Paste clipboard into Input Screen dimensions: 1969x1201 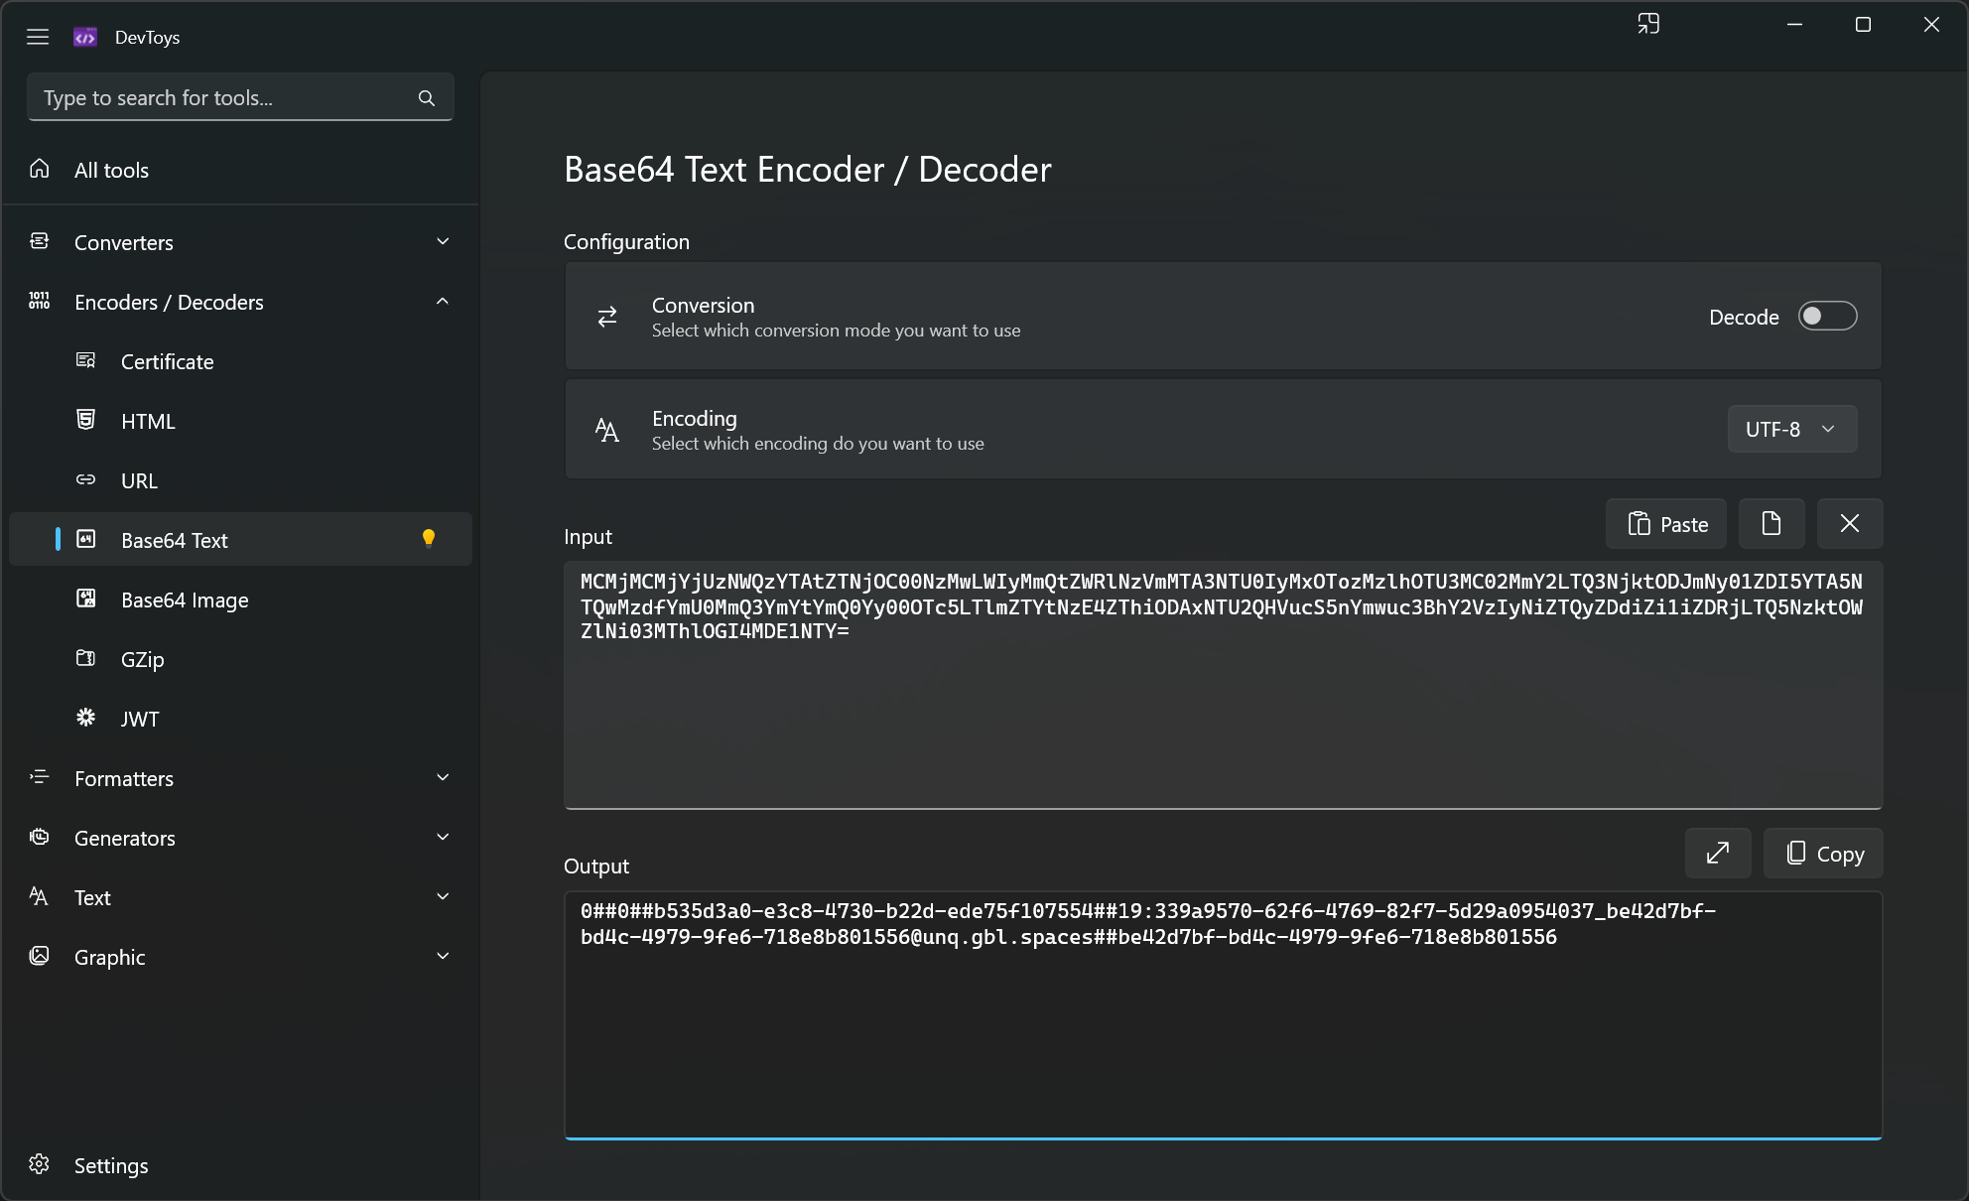click(x=1666, y=523)
